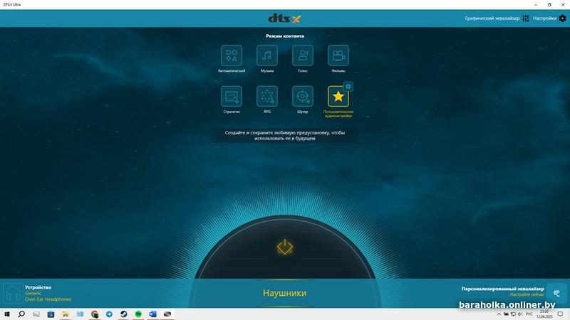Click the DTS:X Ultra taskbar icon
Screen dimensions: 570x320
[167, 314]
